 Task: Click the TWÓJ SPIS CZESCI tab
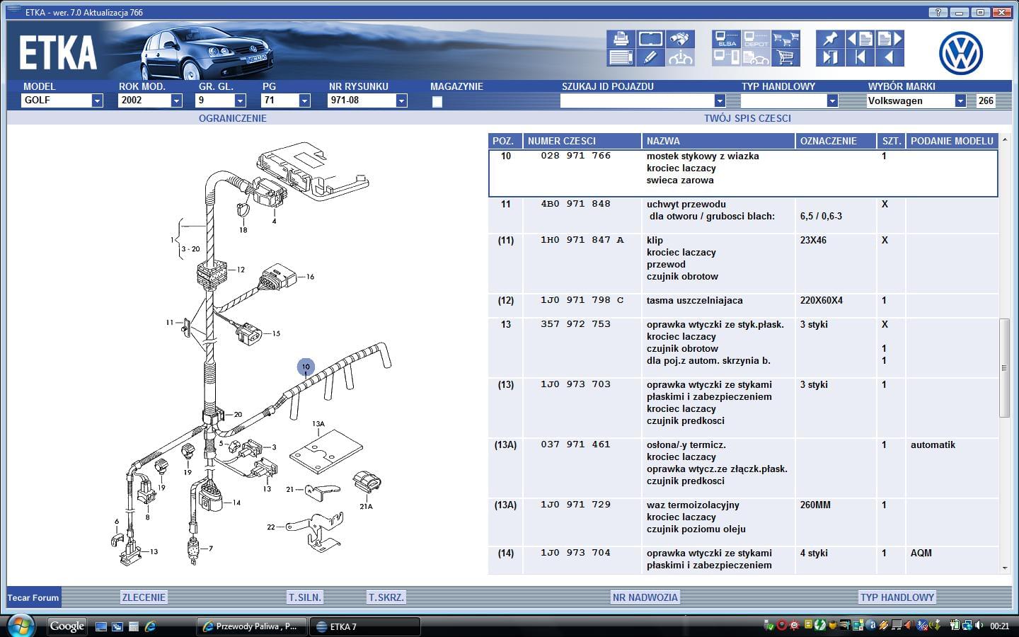[747, 118]
